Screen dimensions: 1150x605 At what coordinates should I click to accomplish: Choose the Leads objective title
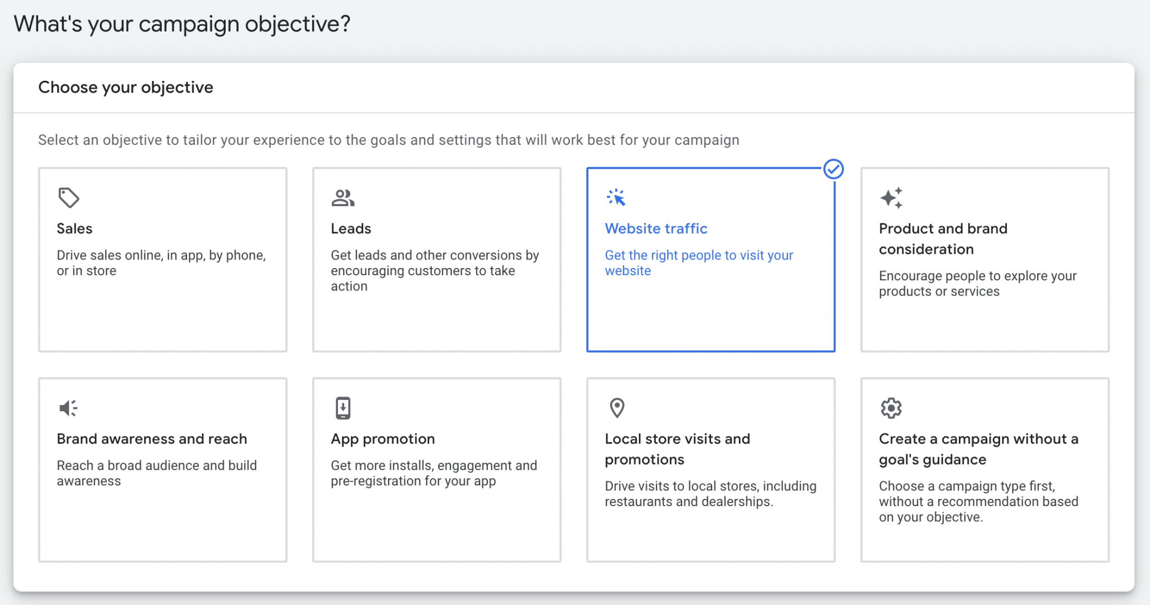(351, 229)
